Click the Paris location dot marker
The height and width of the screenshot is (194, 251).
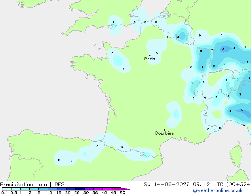click(150, 55)
